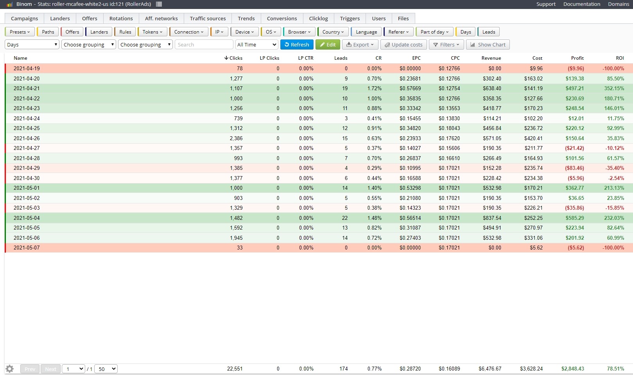Click the Binom logo icon
The width and height of the screenshot is (633, 376).
tap(10, 4)
